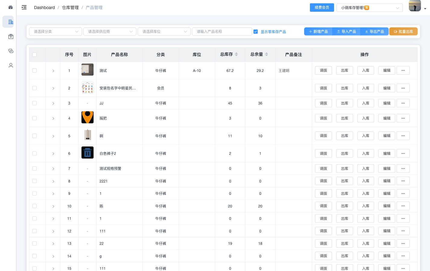Open the linked chain icon in sidebar

tap(11, 51)
